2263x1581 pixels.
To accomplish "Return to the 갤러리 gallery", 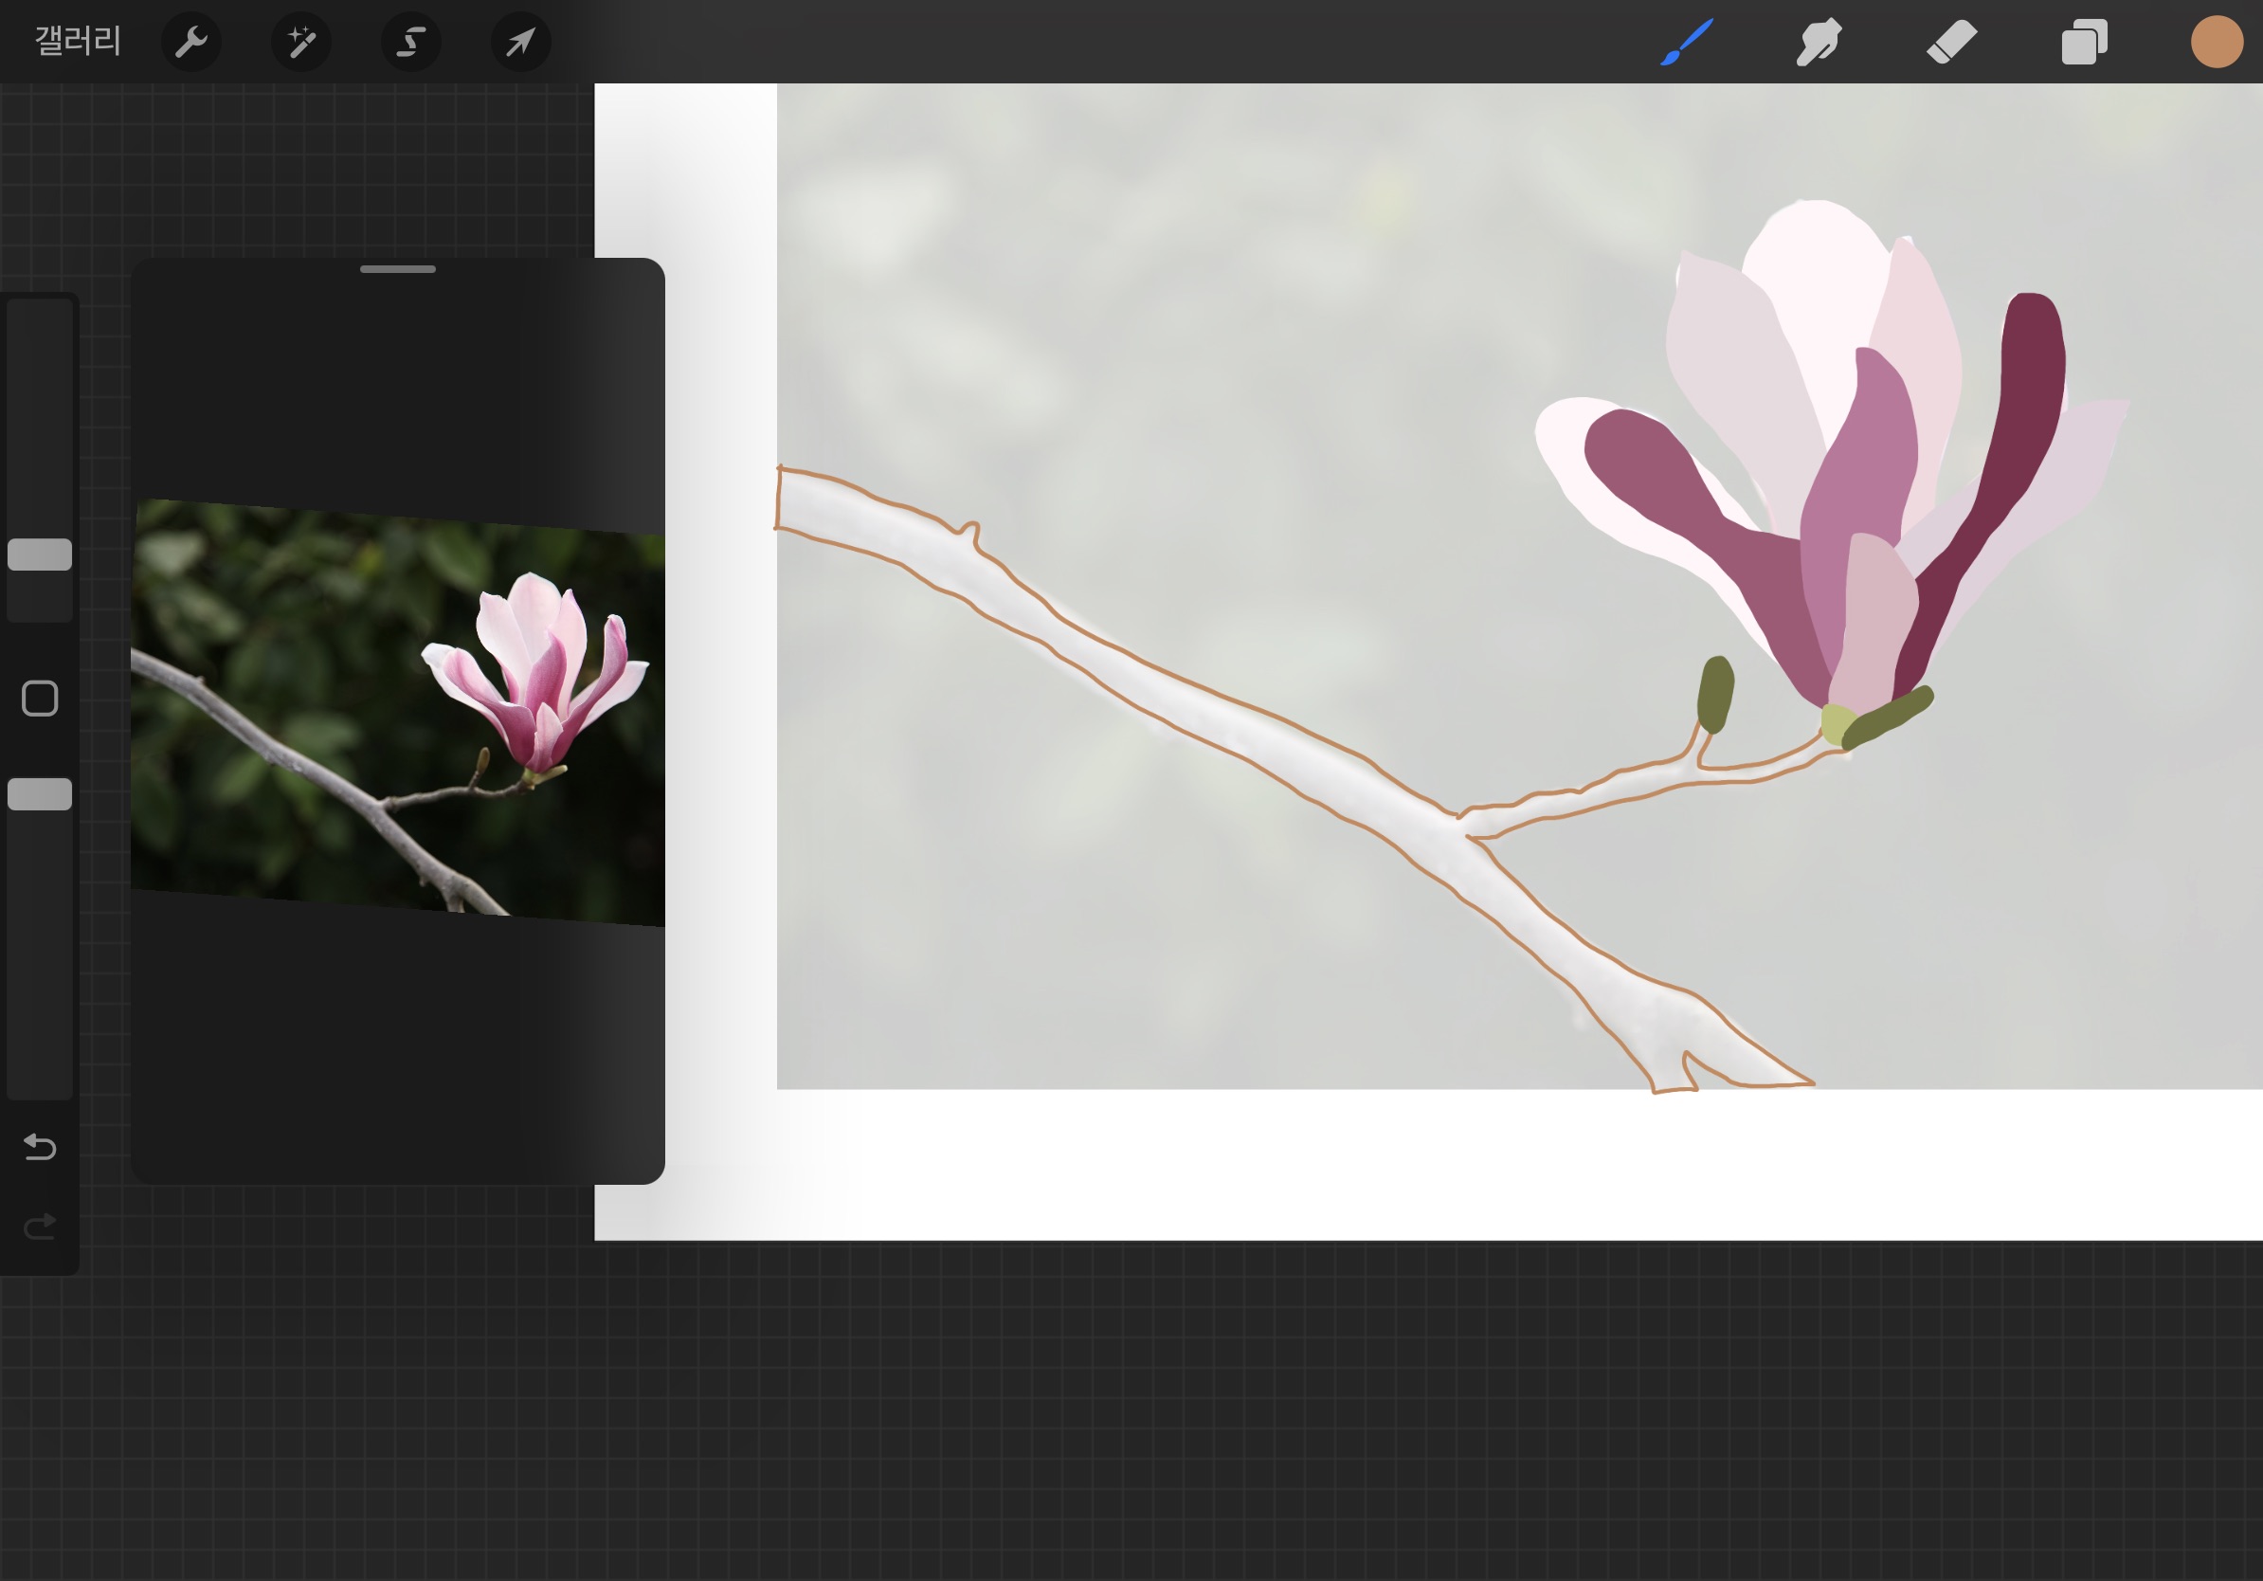I will point(78,42).
